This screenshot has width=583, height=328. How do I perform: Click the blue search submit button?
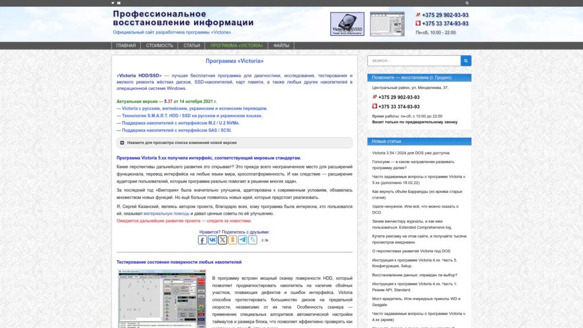click(x=466, y=60)
